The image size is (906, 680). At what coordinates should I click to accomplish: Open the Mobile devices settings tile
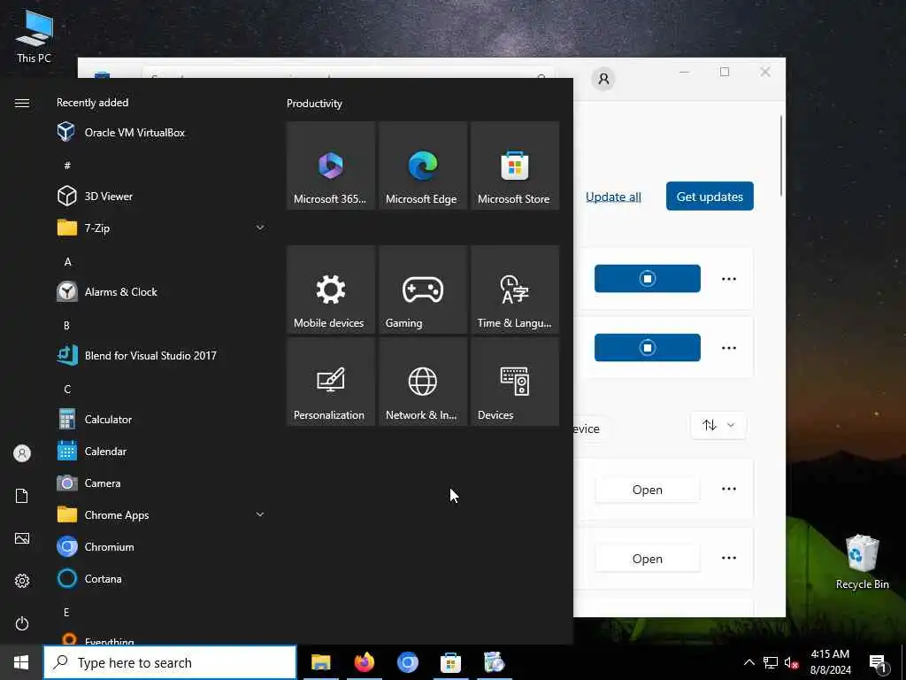click(x=331, y=290)
